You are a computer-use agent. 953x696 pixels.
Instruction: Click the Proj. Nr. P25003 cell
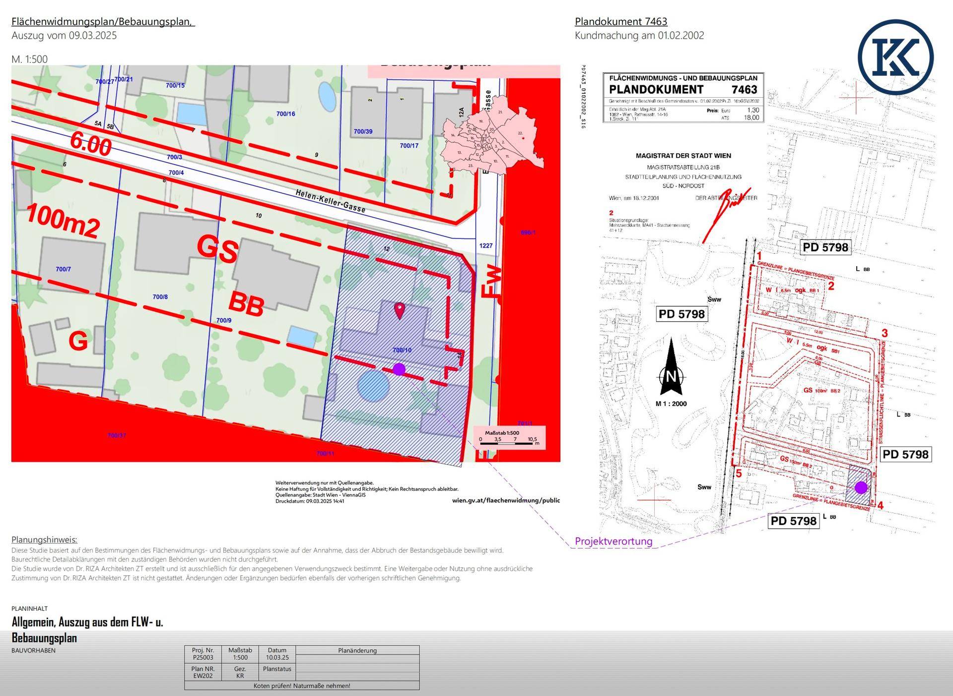(x=203, y=654)
